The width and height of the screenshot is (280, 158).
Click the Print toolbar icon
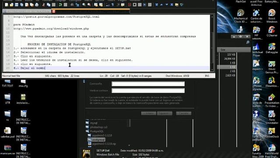(x=37, y=5)
